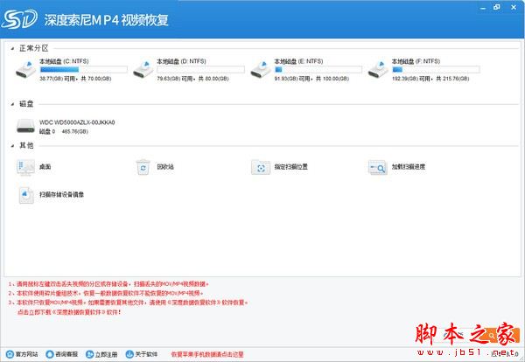Viewport: 525px width, 362px height.
Task: Click the 点击立即下载《深度数据恢复软件》 link
Action: [69, 312]
